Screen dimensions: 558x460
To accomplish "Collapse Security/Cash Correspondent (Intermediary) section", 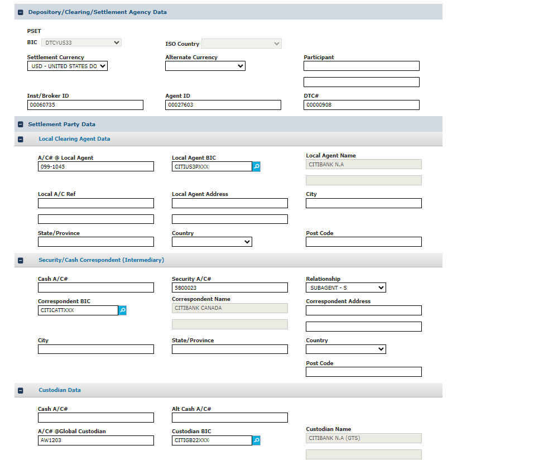I will pos(21,260).
